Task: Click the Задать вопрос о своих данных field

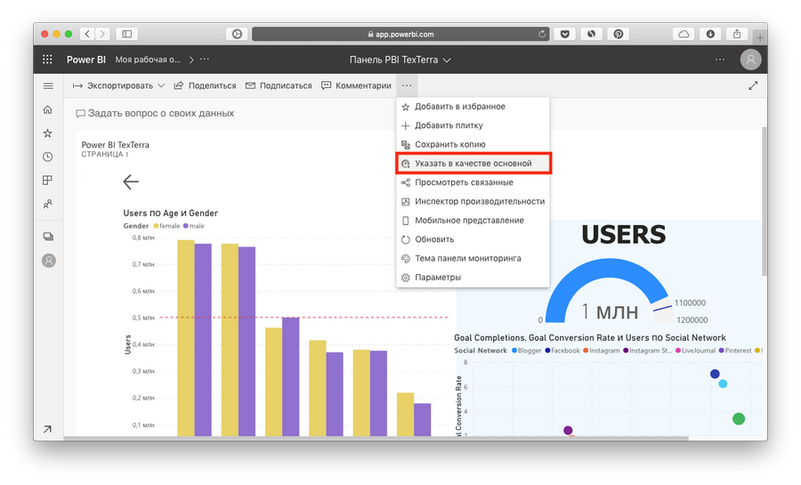Action: click(160, 114)
